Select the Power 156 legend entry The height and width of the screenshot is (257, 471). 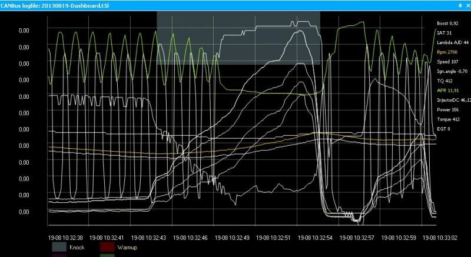[447, 109]
